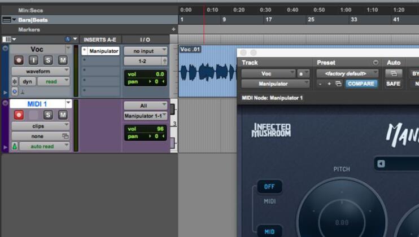Image resolution: width=419 pixels, height=237 pixels.
Task: Click MIDI 1 metronome timebase icon
Action: tap(15, 146)
